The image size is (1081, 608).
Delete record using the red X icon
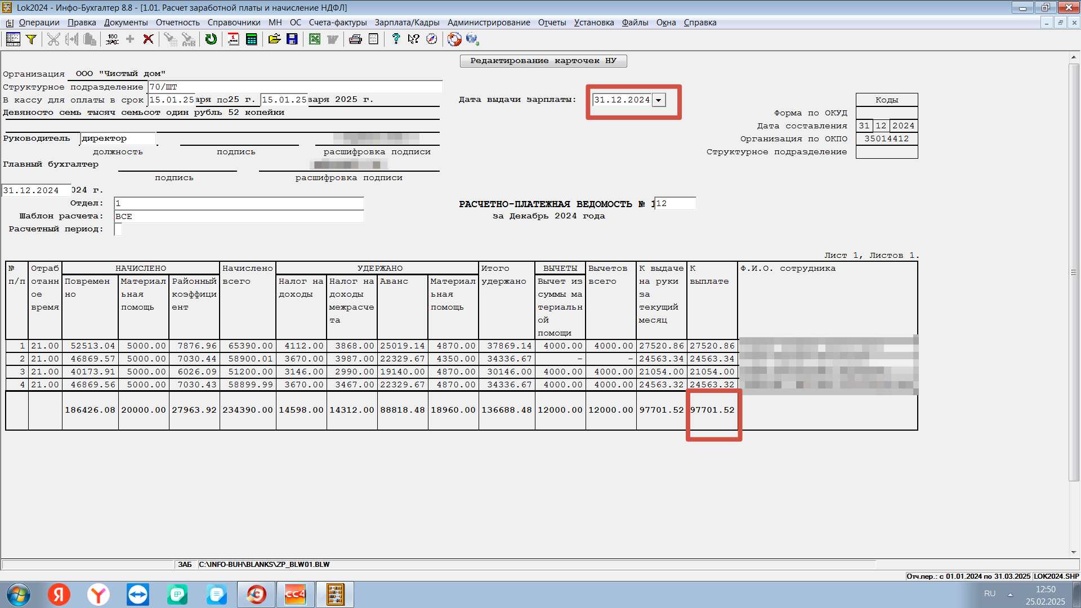148,39
